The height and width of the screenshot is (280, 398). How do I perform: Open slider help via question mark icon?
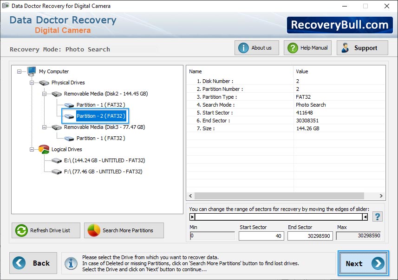pyautogui.click(x=378, y=216)
